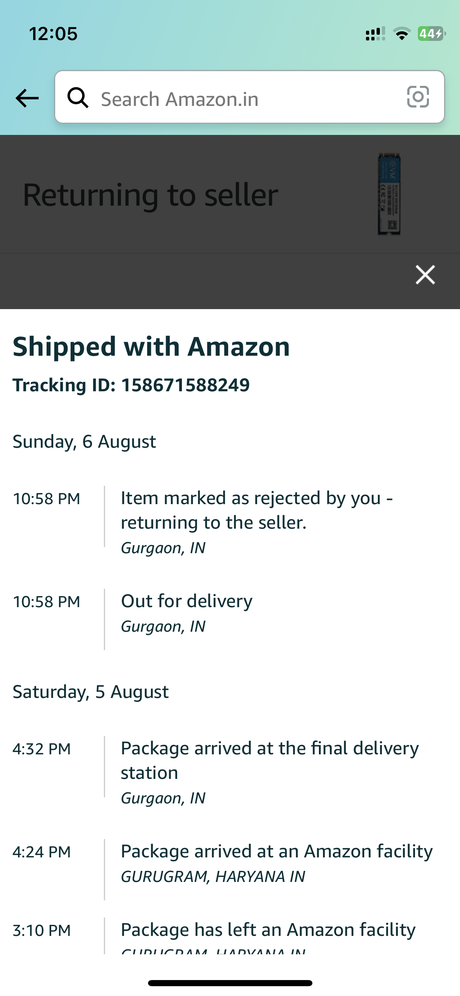Tap the back arrow icon
This screenshot has height=996, width=460.
[x=27, y=98]
